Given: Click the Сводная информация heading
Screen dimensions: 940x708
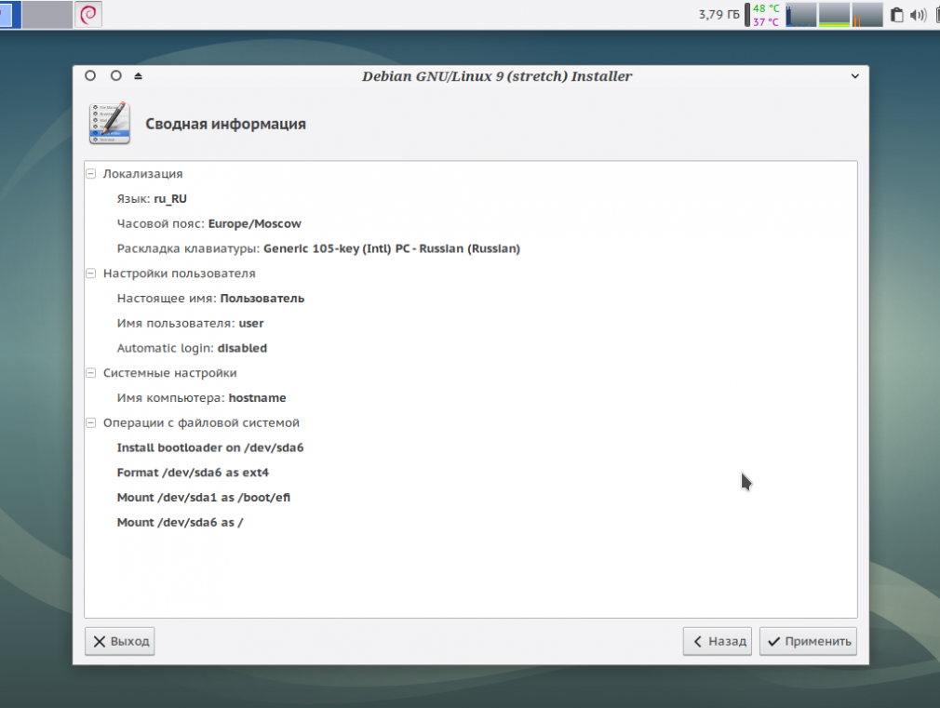Looking at the screenshot, I should [225, 124].
